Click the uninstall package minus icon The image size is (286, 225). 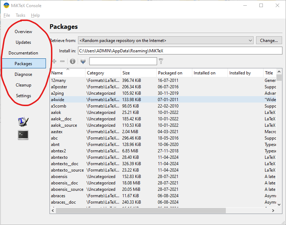pos(62,61)
